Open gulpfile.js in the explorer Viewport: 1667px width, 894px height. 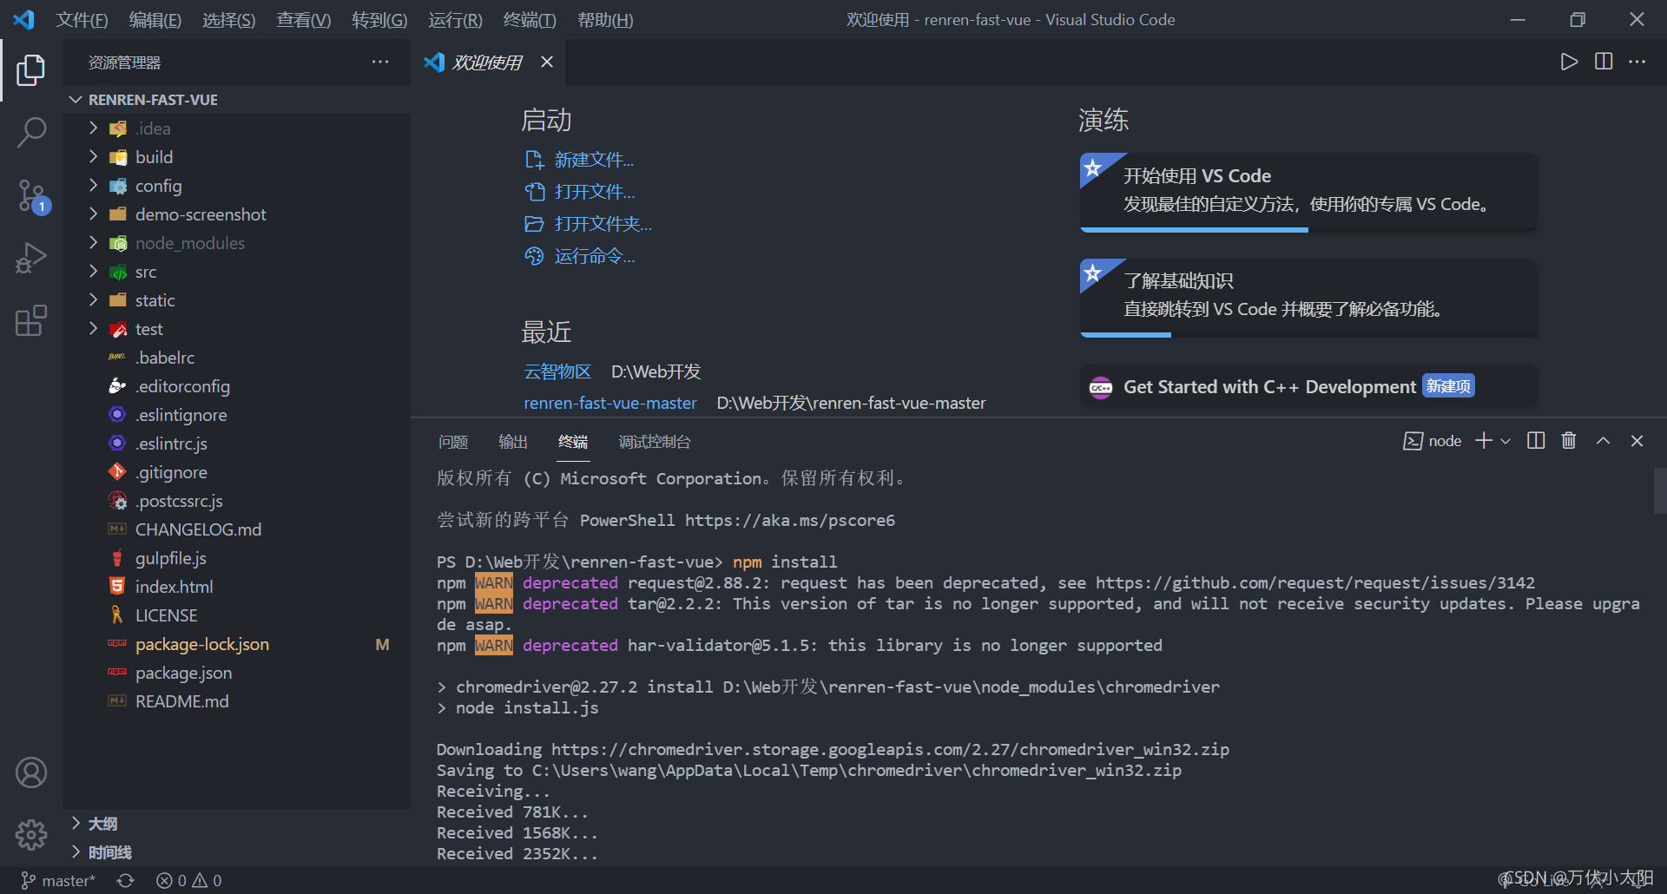pos(236,558)
